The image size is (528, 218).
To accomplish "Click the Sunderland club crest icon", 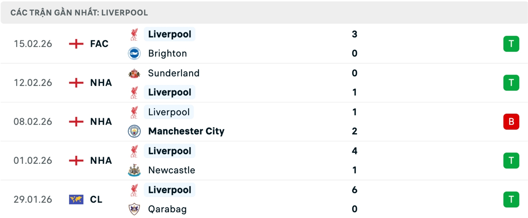I will click(x=134, y=73).
